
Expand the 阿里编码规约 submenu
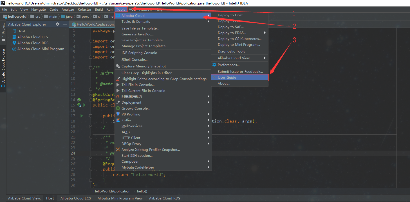click(209, 96)
